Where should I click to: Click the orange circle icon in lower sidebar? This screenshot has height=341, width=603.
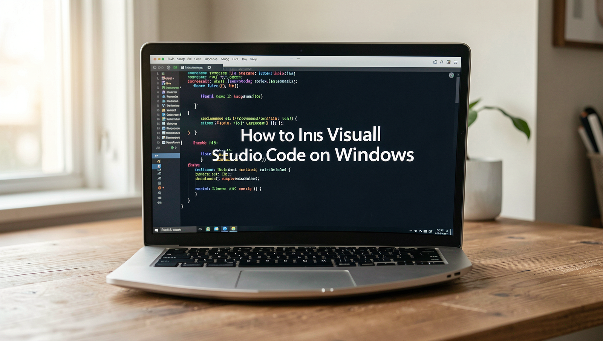pyautogui.click(x=159, y=187)
